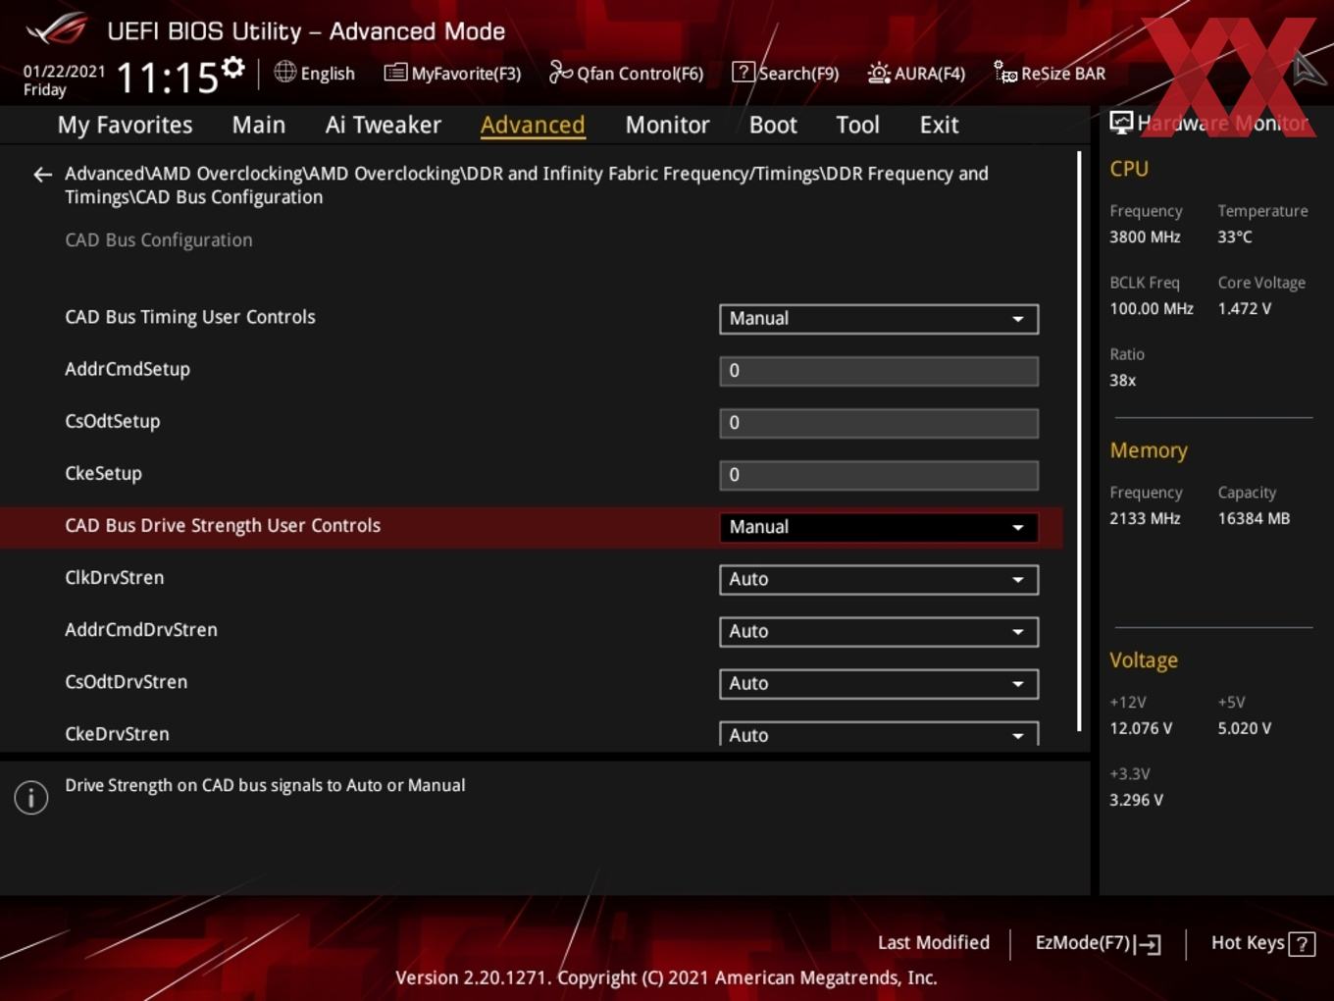Expand the CkeDrvStren Auto dropdown
The image size is (1334, 1001).
[x=879, y=734]
